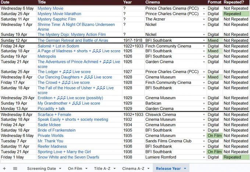Image resolution: width=250 pixels, height=172 pixels.
Task: Open Cinema A-Z tab options arrow
Action: pos(149,168)
